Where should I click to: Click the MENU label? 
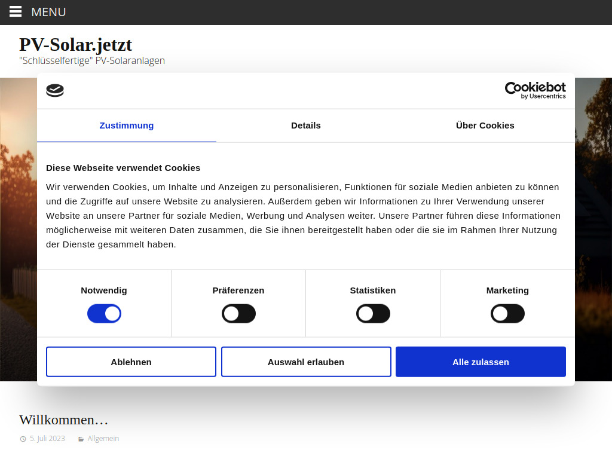[48, 12]
